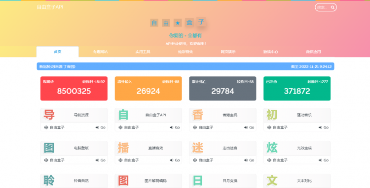Click the green 图 icon for 电脑壁纸
This screenshot has height=188, width=370.
[49, 148]
